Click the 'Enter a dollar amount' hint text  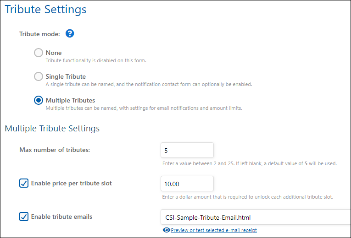point(247,197)
